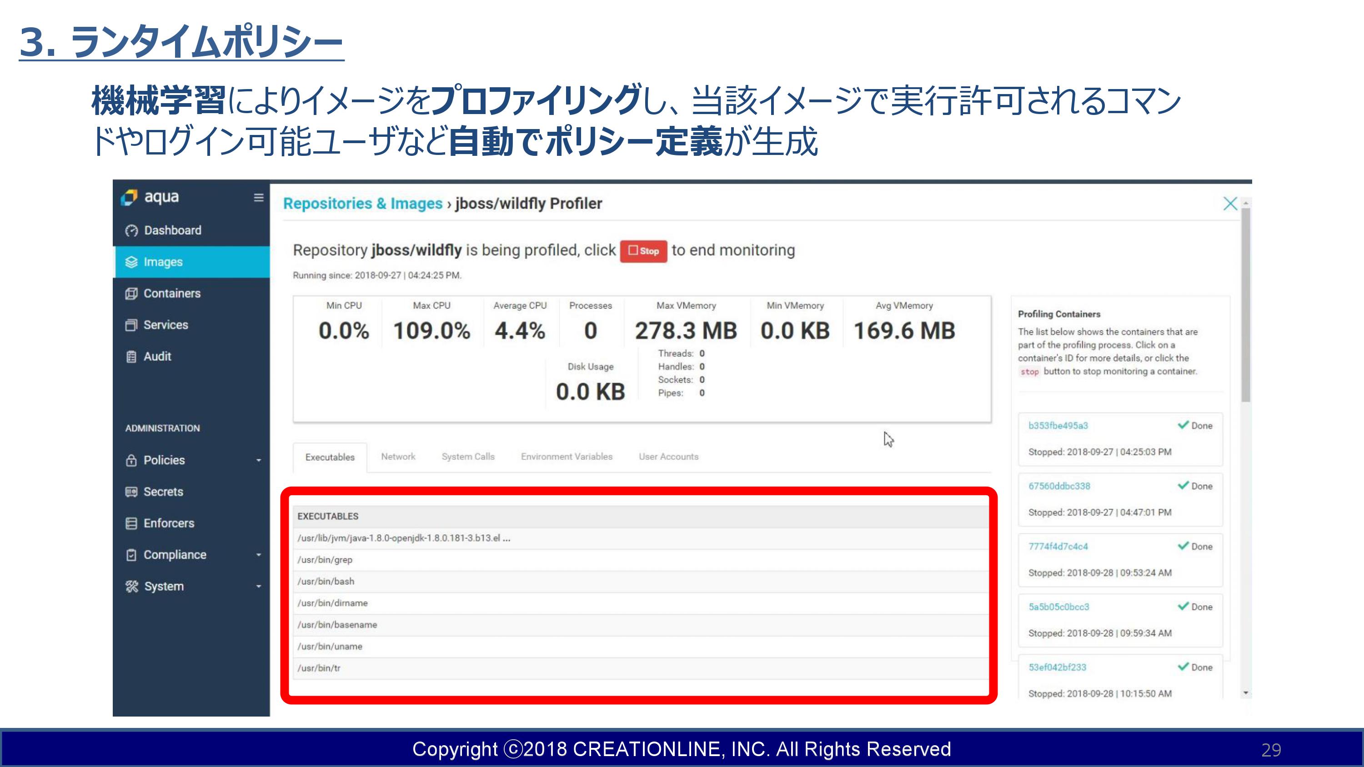This screenshot has height=767, width=1364.
Task: Click the panel's vertical scrollbar thumb
Action: (1246, 304)
